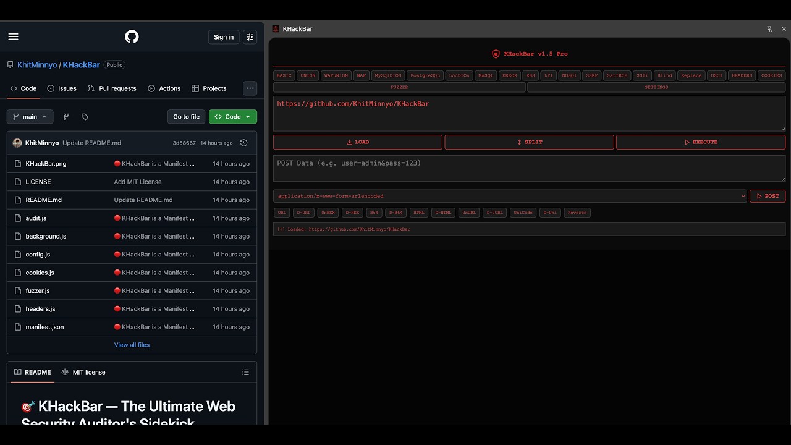Open the SETTINGS section

point(656,87)
